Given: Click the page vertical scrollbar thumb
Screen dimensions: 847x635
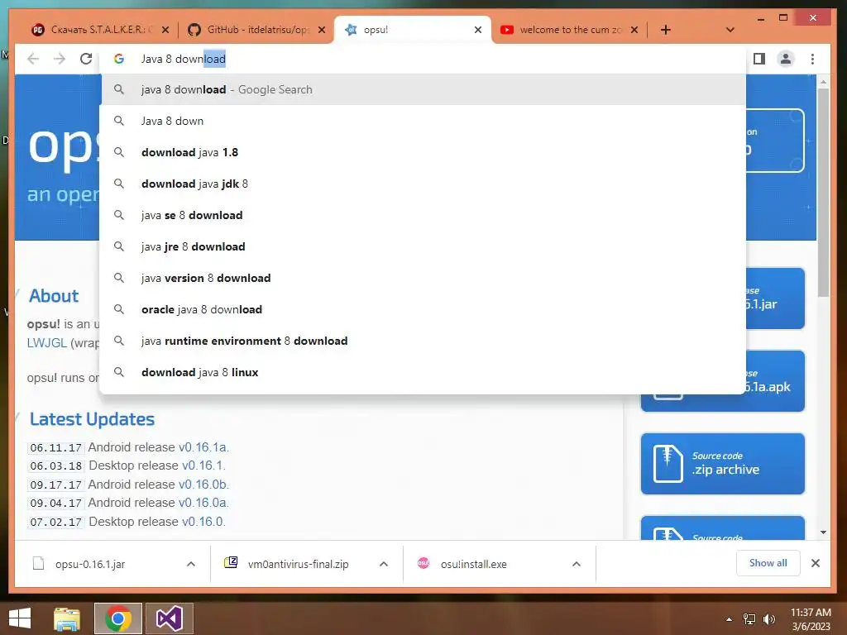Looking at the screenshot, I should coord(823,192).
